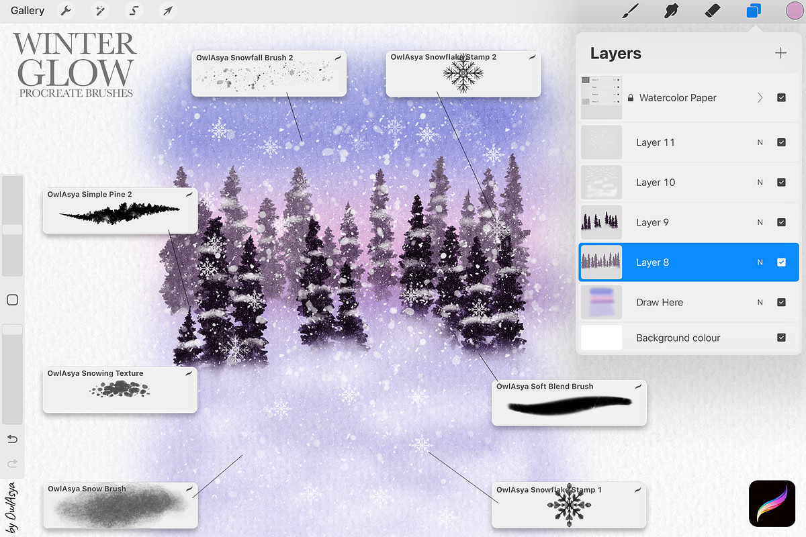Screen dimensions: 806x537
Task: Add a new layer with plus icon
Action: [780, 53]
